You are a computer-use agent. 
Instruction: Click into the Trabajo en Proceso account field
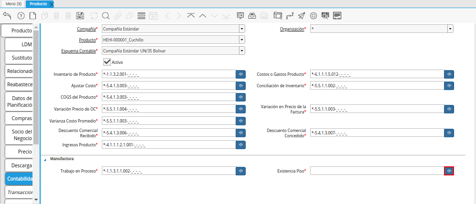click(x=169, y=171)
